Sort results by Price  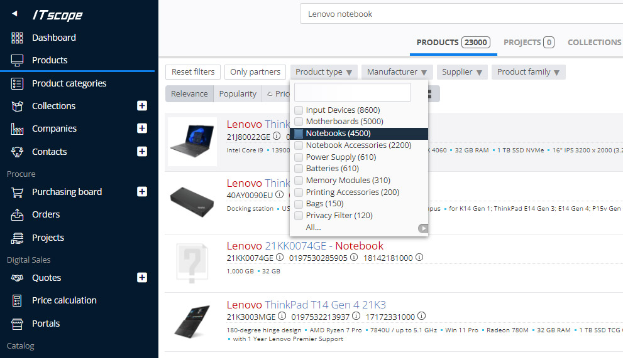coord(277,94)
